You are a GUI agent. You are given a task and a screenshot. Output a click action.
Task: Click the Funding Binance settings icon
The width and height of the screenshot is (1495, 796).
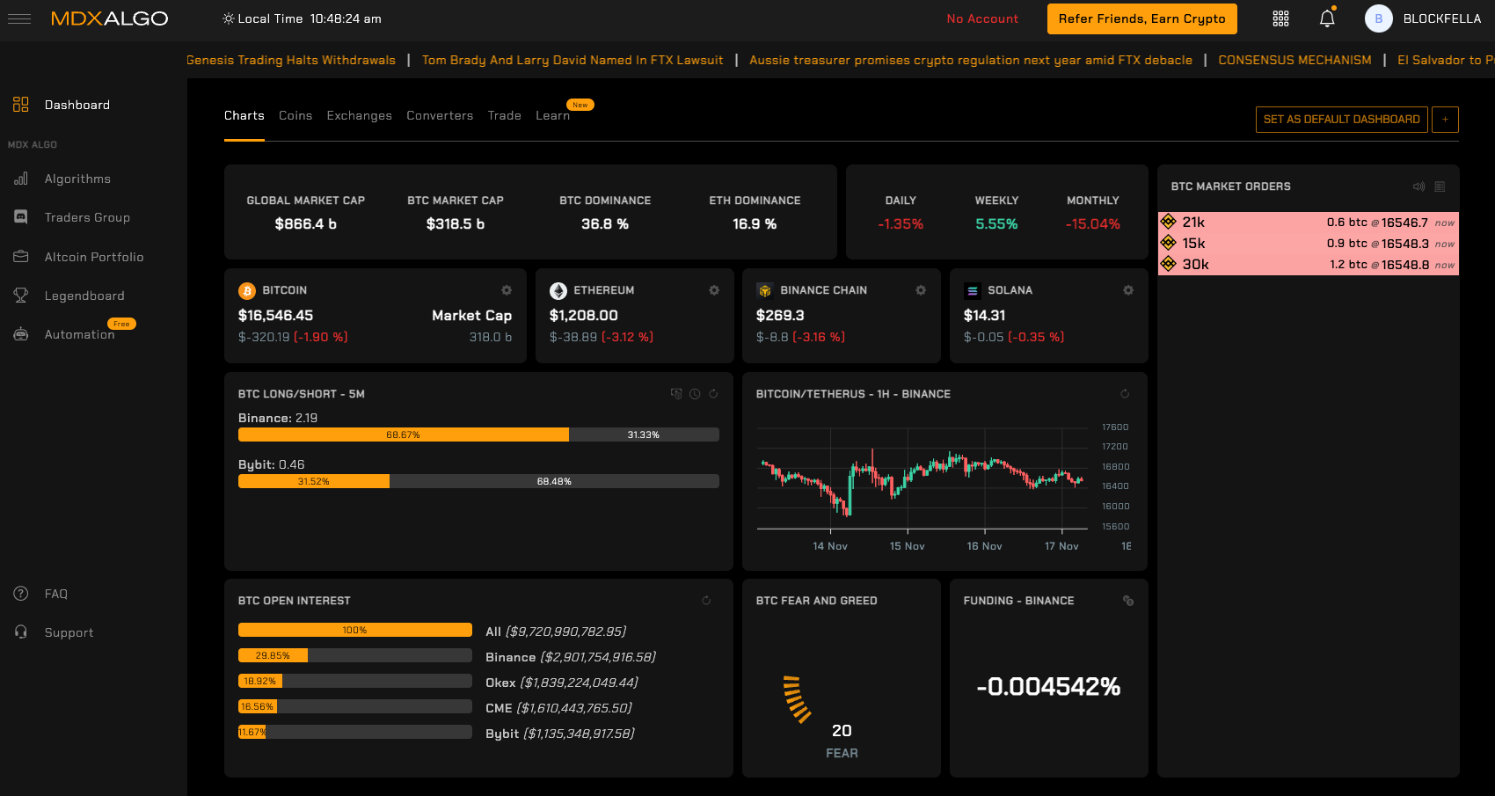click(x=1128, y=601)
